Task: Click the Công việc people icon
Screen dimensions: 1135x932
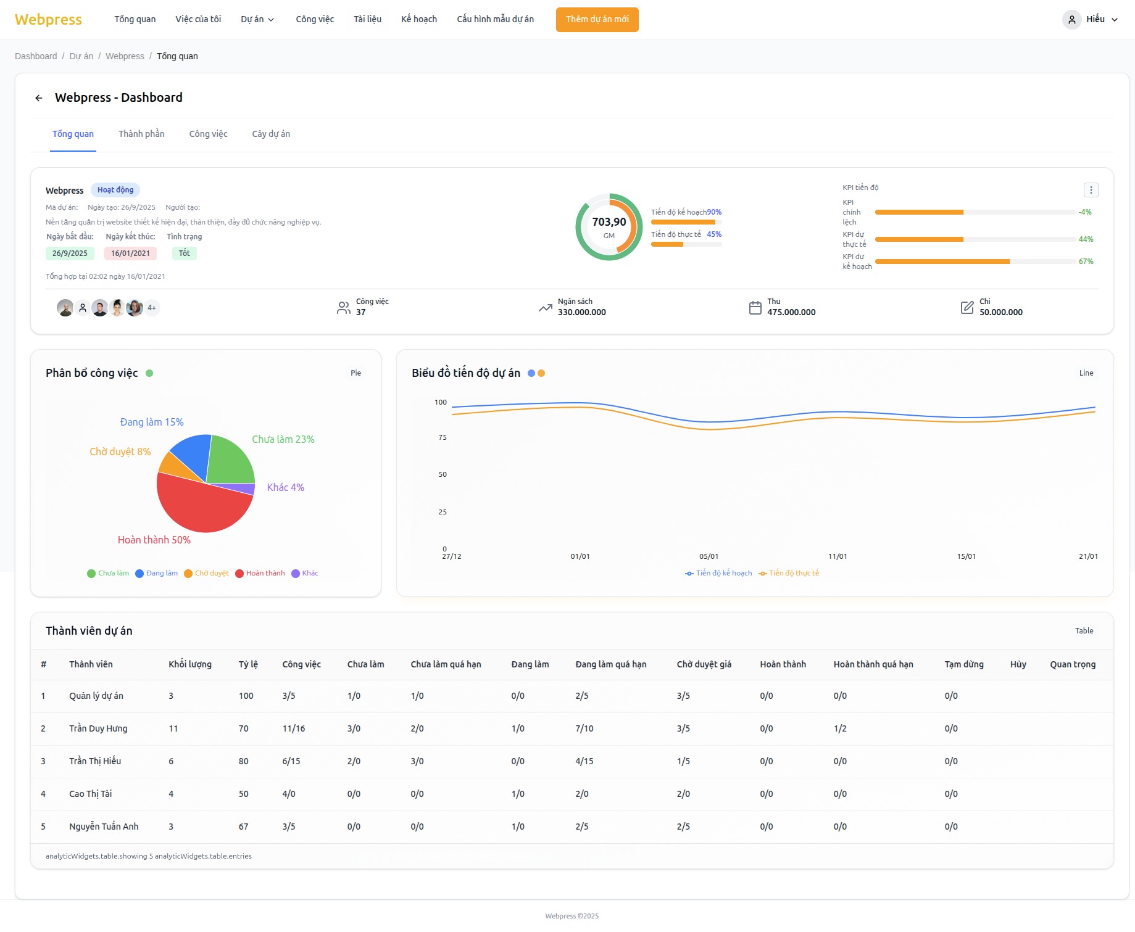Action: pyautogui.click(x=344, y=308)
